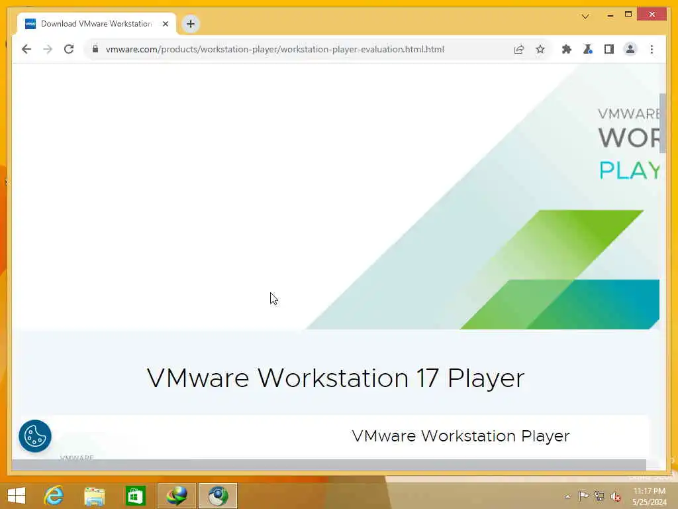Launch Internet Explorer from the taskbar
Viewport: 678px width, 509px height.
[x=54, y=496]
